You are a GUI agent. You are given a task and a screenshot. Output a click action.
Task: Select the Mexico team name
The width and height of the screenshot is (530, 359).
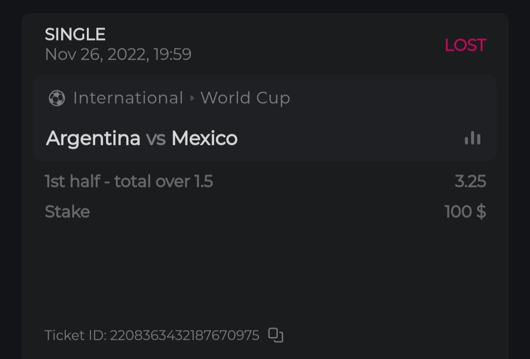[x=204, y=139]
